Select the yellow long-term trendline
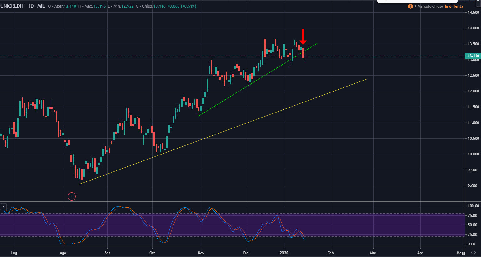This screenshot has height=257, width=481. [223, 132]
